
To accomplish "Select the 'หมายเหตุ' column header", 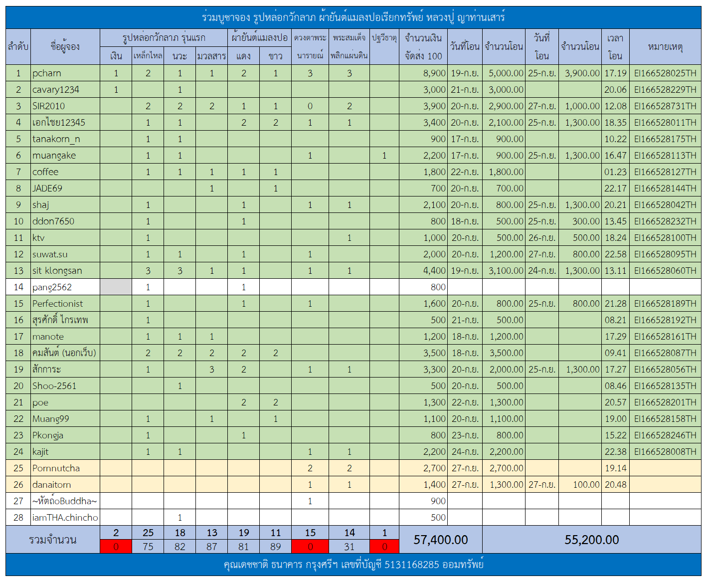I will point(665,46).
